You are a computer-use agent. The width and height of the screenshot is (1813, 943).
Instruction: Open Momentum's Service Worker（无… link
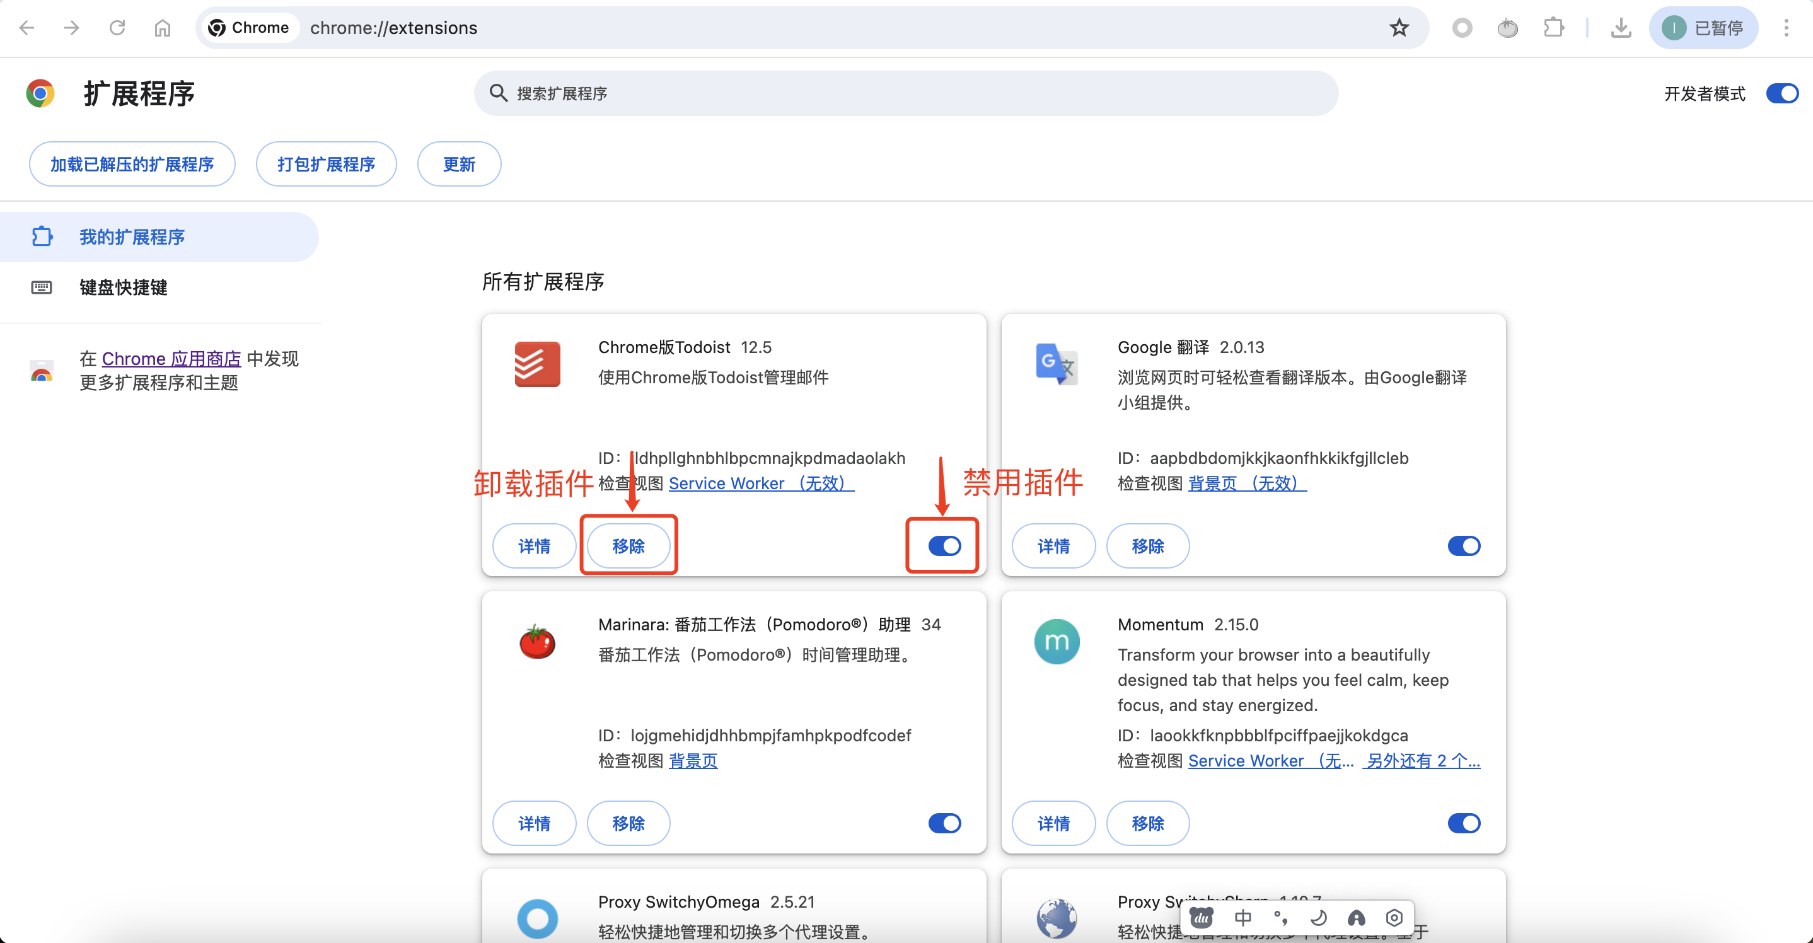[1270, 761]
